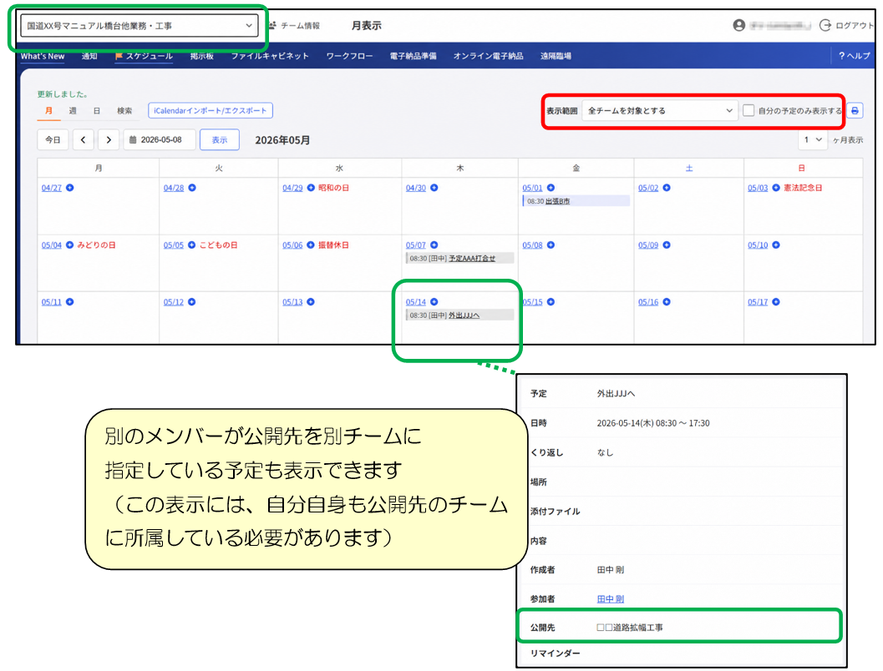Add a schedule on 05/13 via plus icon

tap(311, 302)
